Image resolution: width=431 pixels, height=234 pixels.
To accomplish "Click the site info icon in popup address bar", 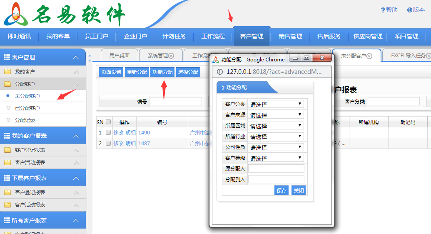I will coord(220,72).
